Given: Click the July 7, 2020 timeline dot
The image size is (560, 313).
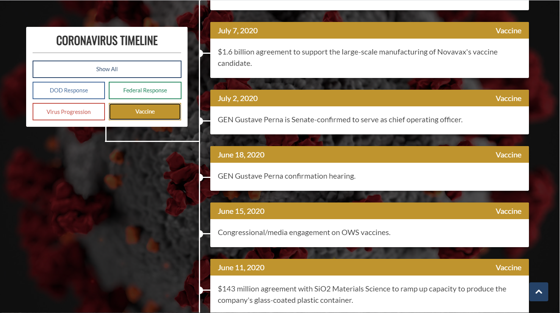Looking at the screenshot, I should [x=201, y=53].
